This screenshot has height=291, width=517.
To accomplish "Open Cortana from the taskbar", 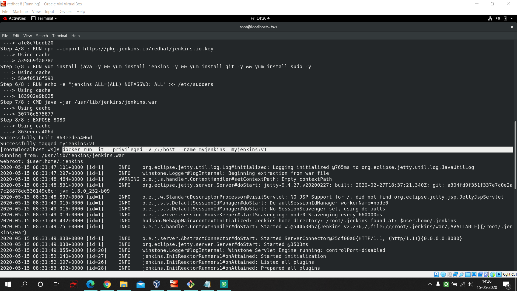I will point(40,284).
